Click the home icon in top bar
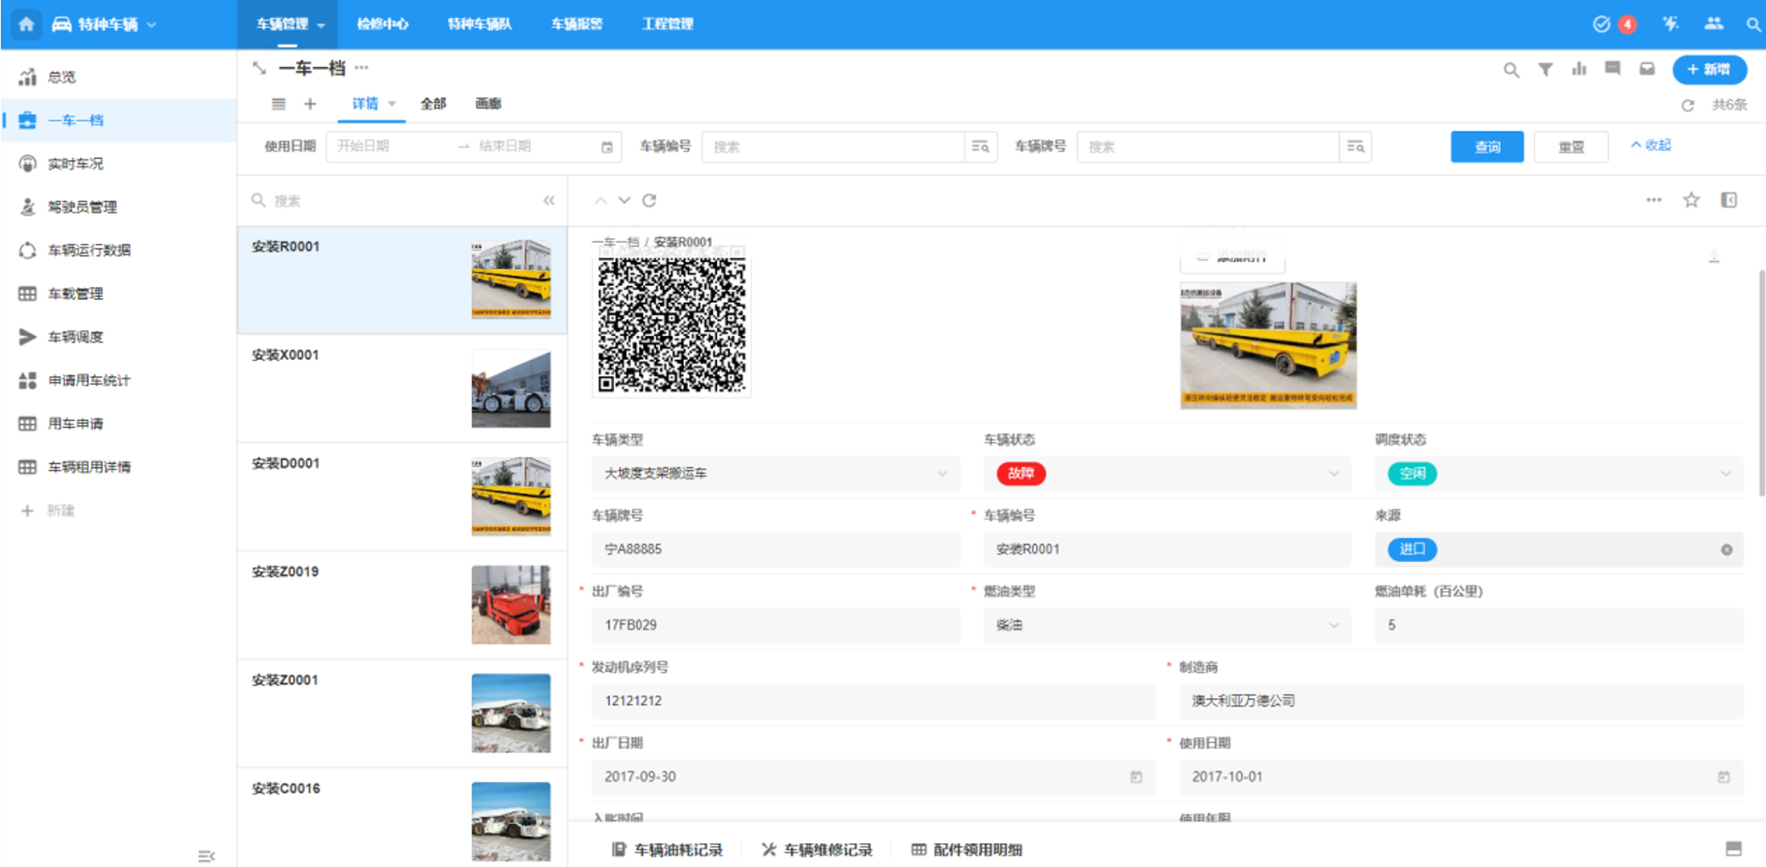Image resolution: width=1766 pixels, height=867 pixels. [26, 24]
